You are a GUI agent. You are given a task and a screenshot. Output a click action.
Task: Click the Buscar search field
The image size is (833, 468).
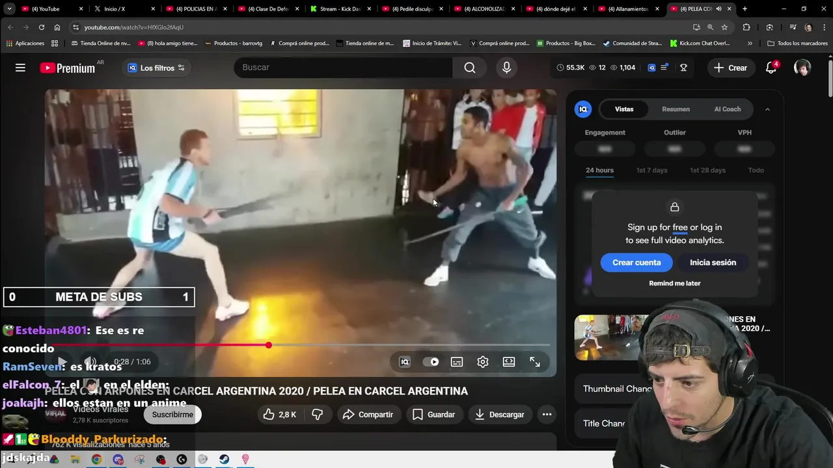coord(343,68)
